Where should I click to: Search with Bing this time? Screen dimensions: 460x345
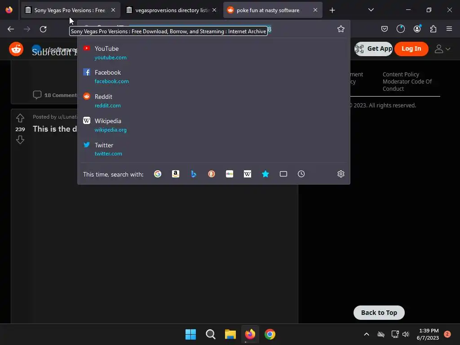pos(194,174)
